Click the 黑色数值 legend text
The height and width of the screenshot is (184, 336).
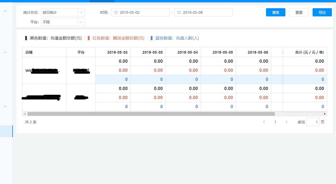(56, 38)
